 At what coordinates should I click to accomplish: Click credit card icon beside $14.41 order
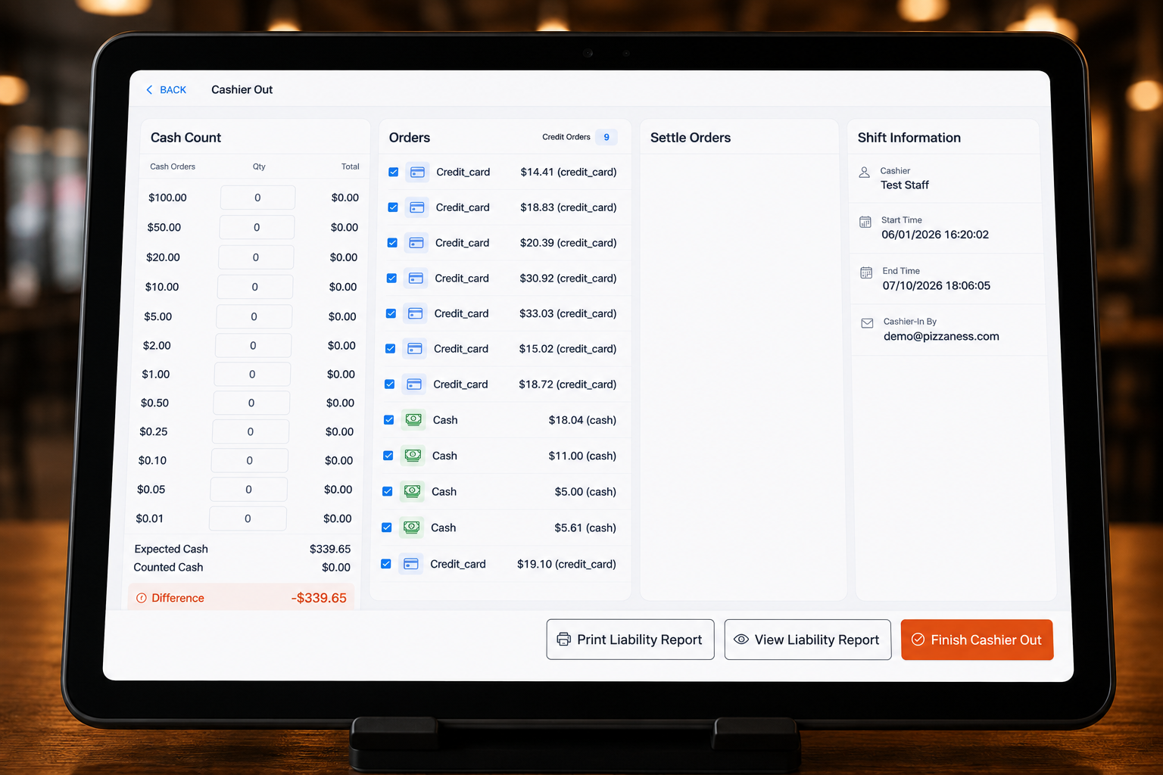coord(417,173)
